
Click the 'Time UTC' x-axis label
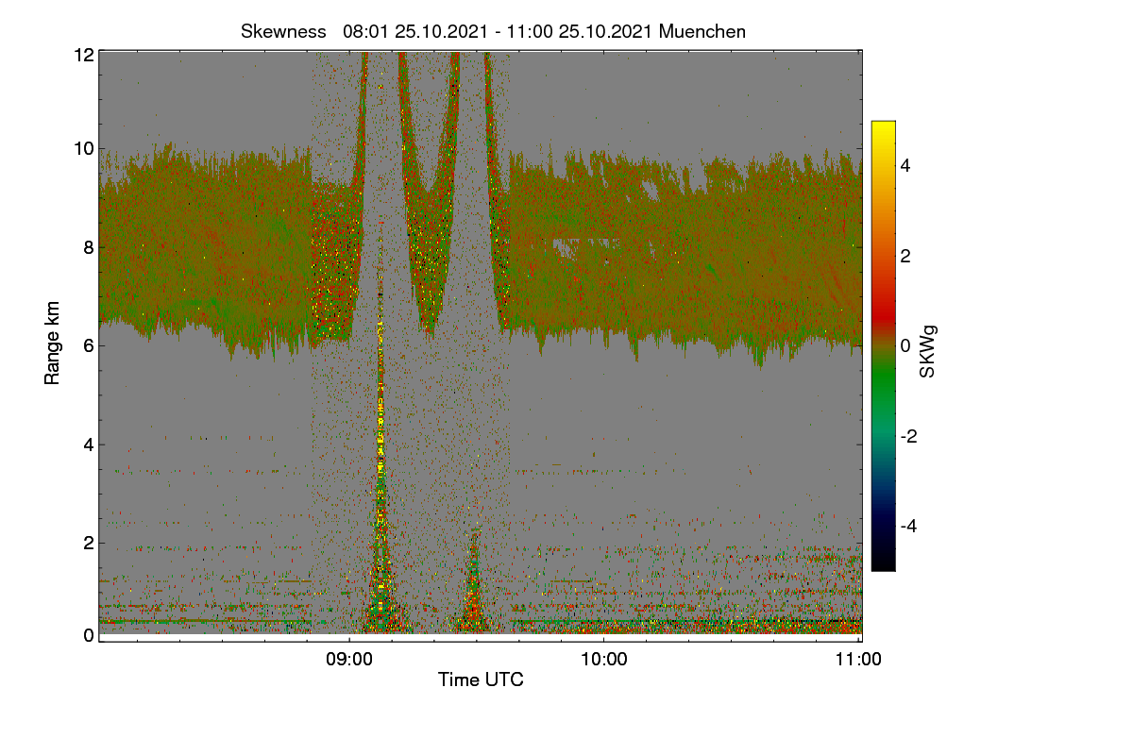coord(481,679)
